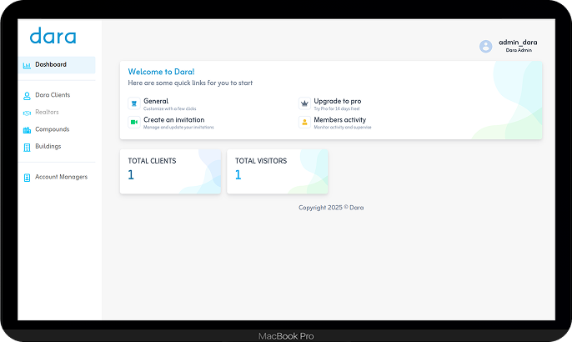Click the Members activity person icon
This screenshot has width=572, height=342.
point(304,122)
